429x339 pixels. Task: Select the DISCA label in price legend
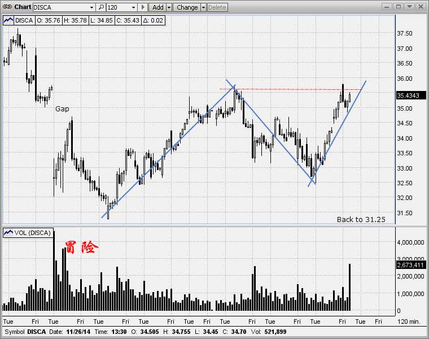[24, 20]
